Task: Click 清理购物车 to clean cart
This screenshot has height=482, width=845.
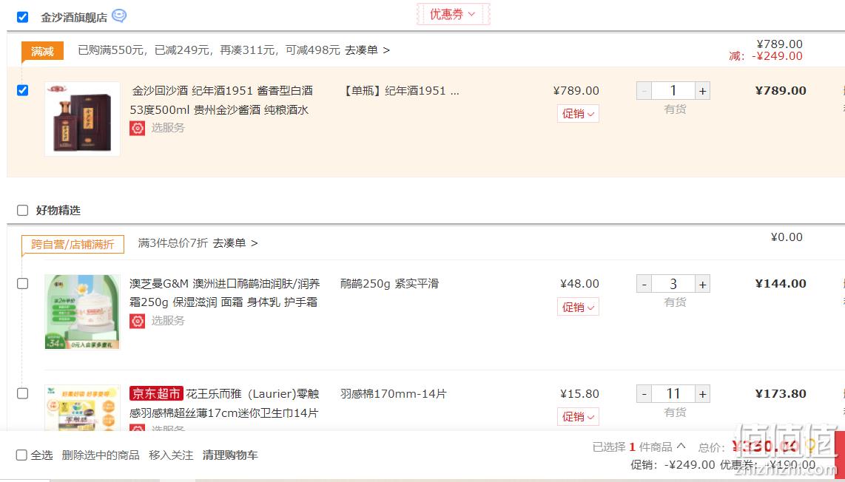Action: pyautogui.click(x=230, y=455)
